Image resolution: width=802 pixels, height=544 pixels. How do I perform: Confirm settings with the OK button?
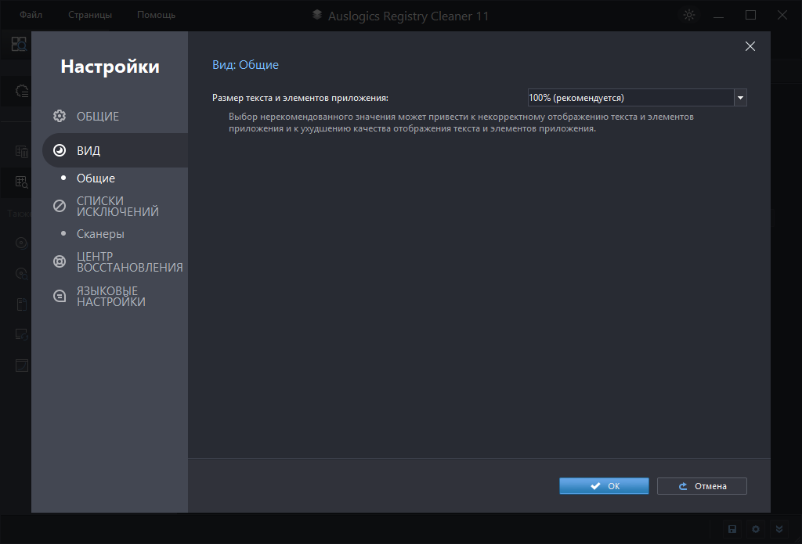pyautogui.click(x=604, y=486)
